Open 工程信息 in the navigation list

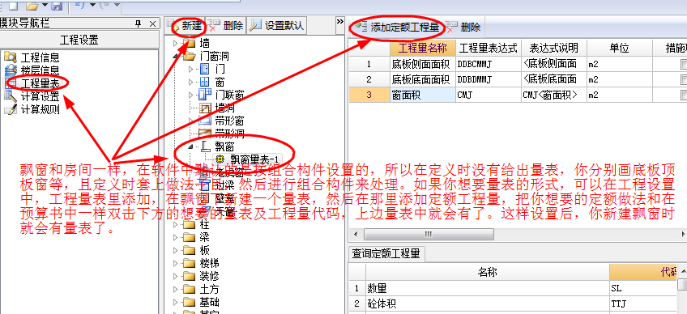[x=40, y=57]
